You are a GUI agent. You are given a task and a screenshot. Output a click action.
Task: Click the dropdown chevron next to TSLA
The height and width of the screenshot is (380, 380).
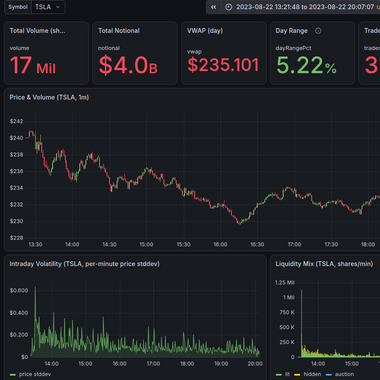[x=58, y=7]
